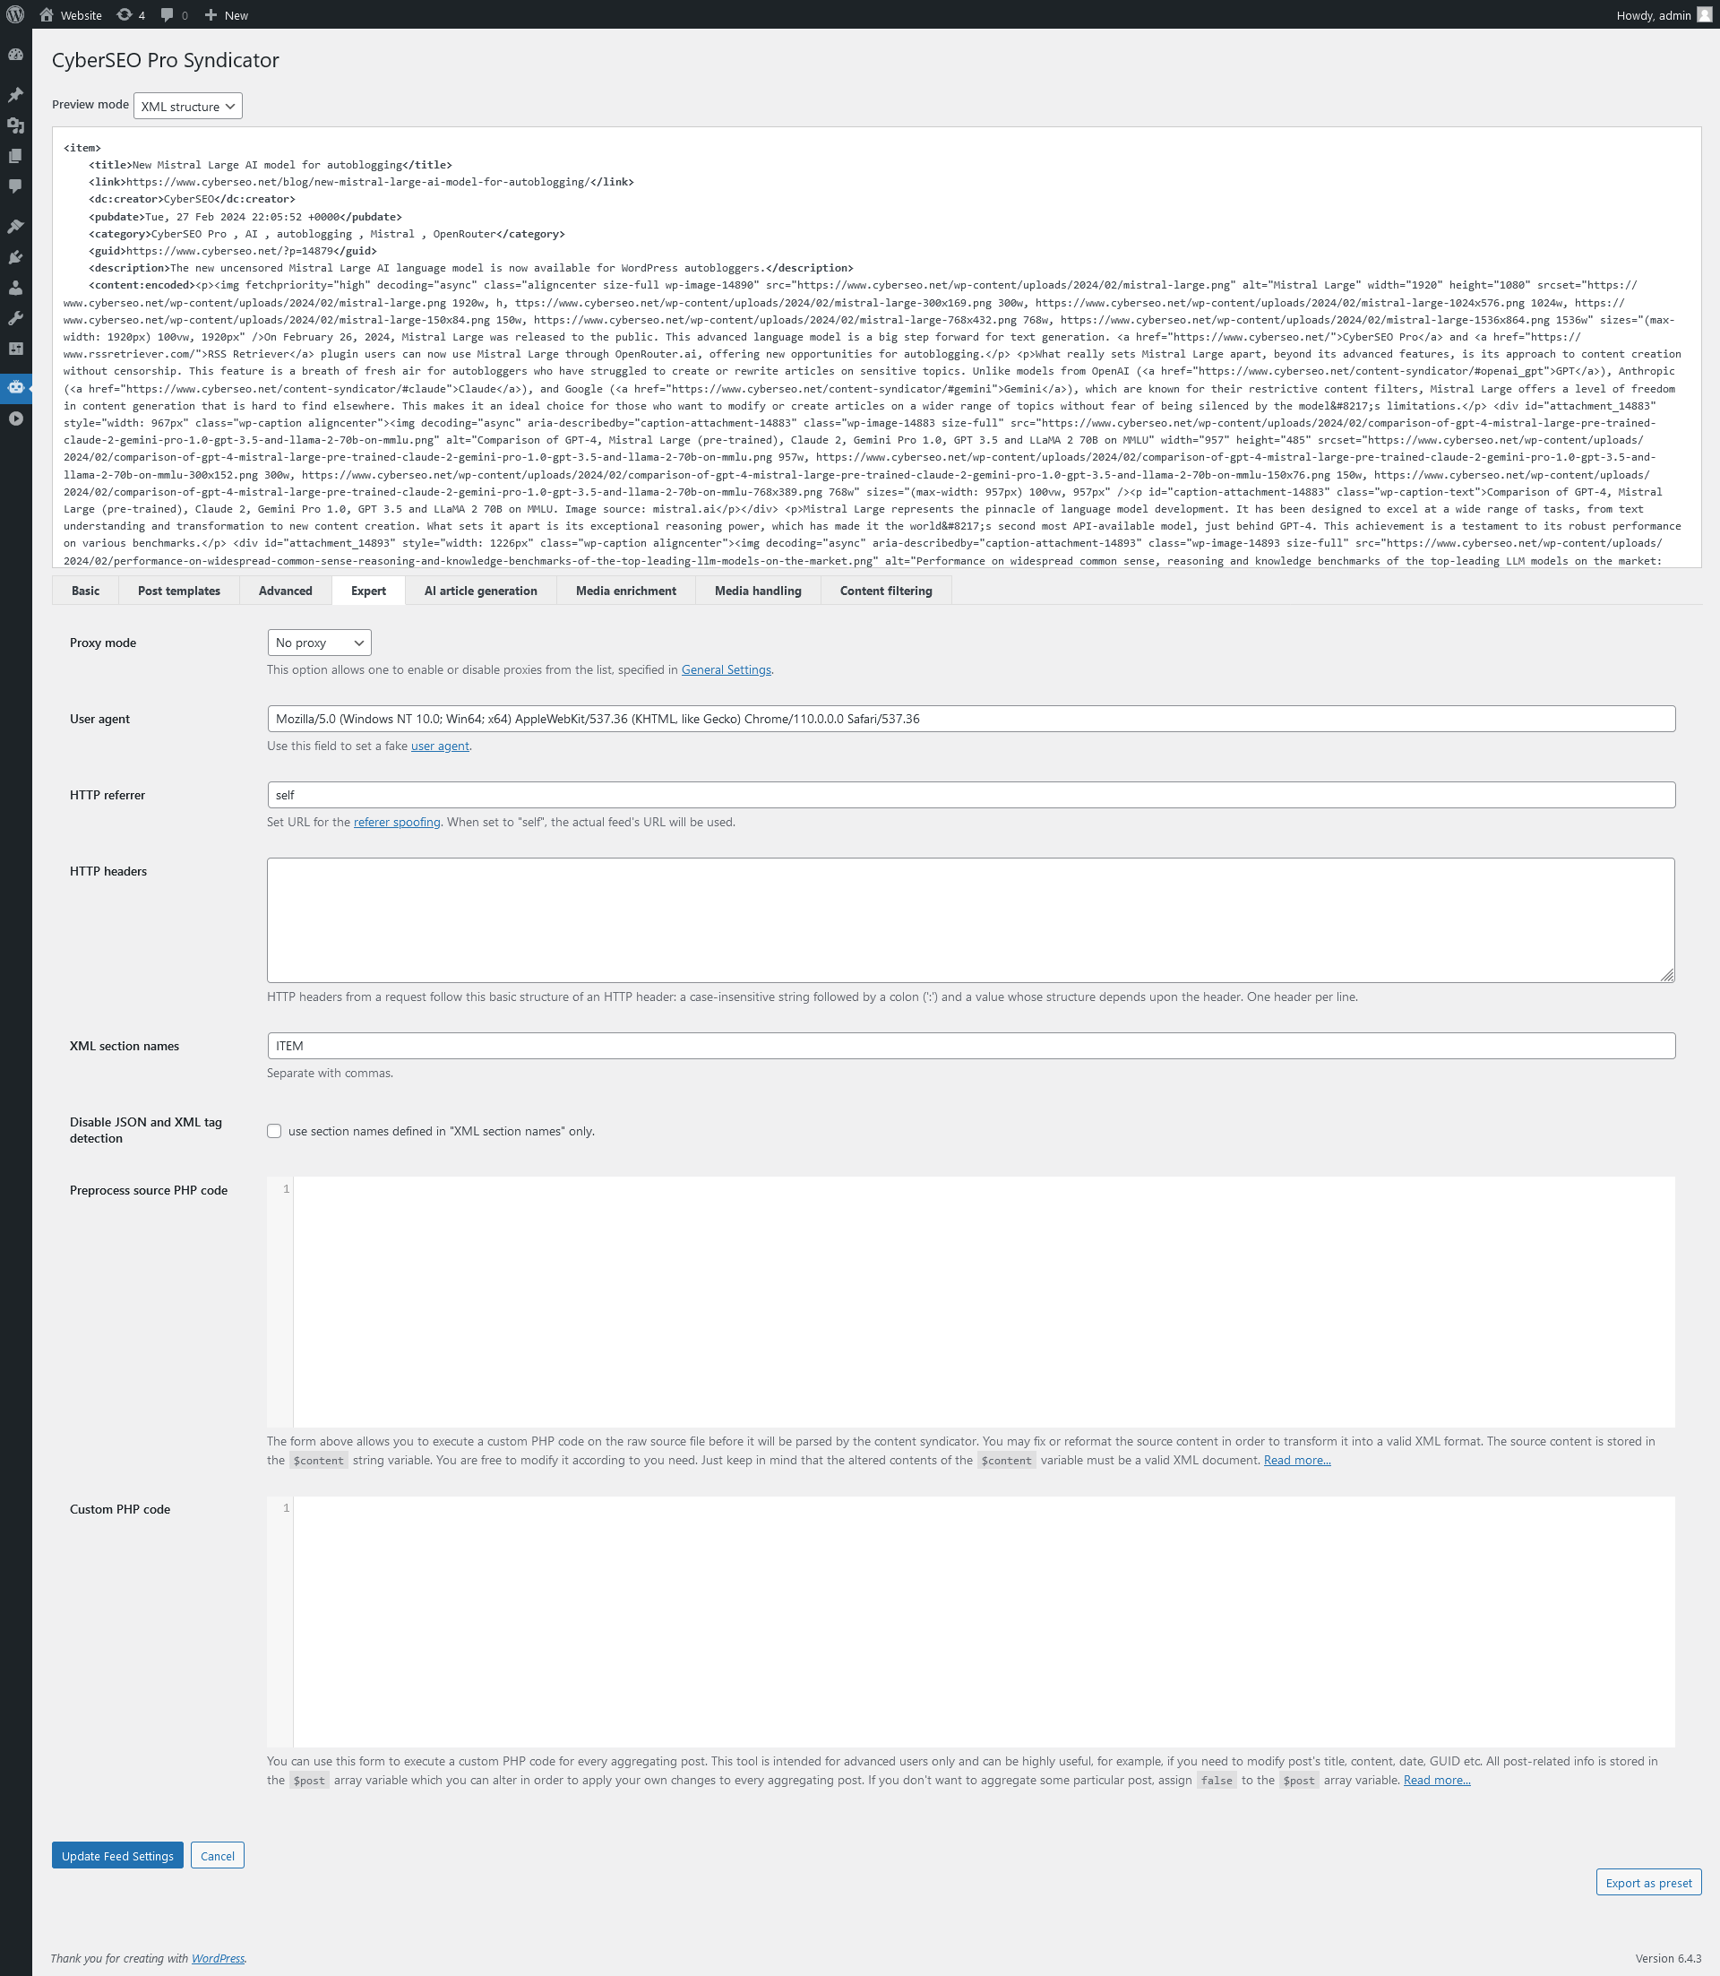
Task: Open the Media handling tab
Action: pyautogui.click(x=758, y=591)
